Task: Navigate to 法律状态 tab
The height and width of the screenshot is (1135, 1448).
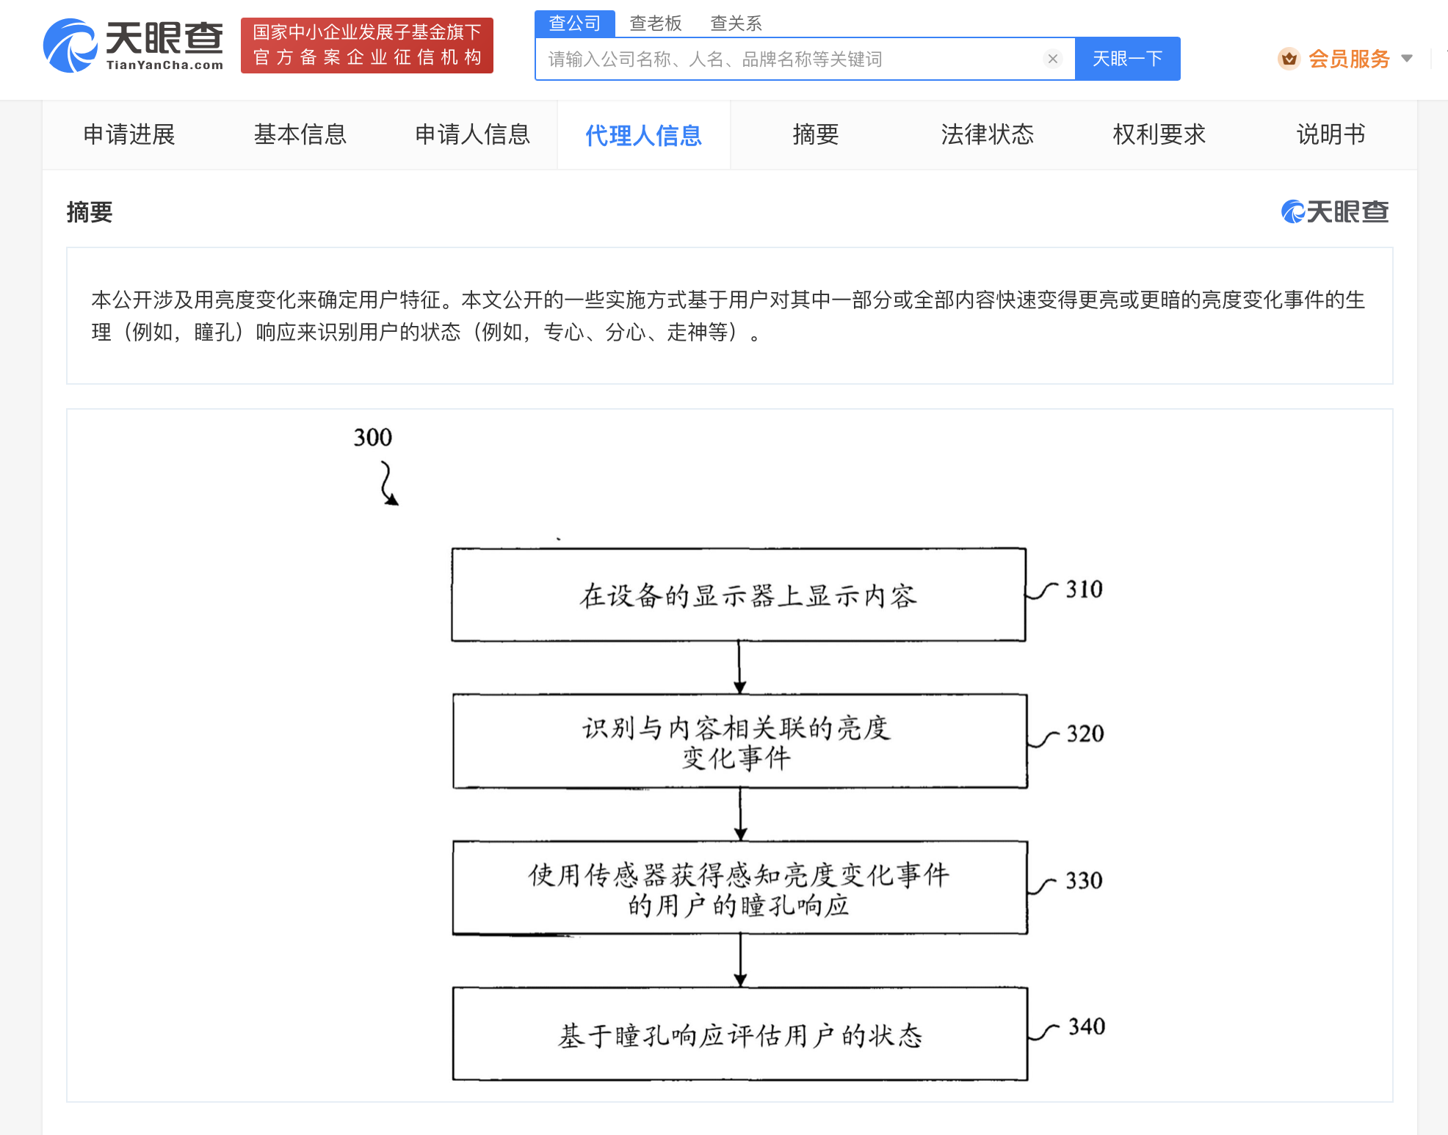Action: 987,135
